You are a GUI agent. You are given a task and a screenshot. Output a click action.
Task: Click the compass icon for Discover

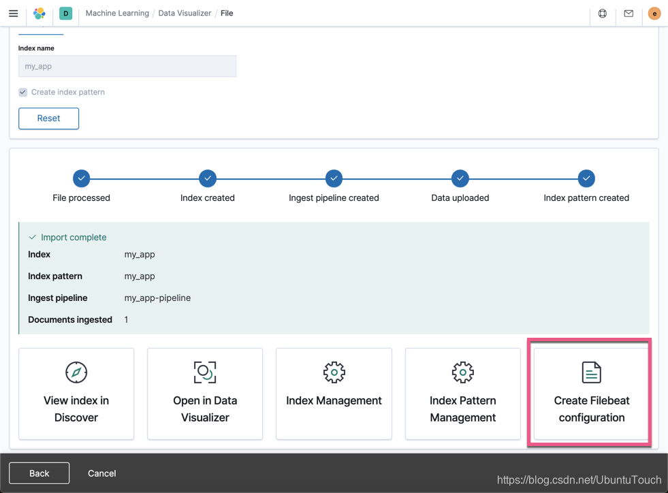click(x=76, y=372)
